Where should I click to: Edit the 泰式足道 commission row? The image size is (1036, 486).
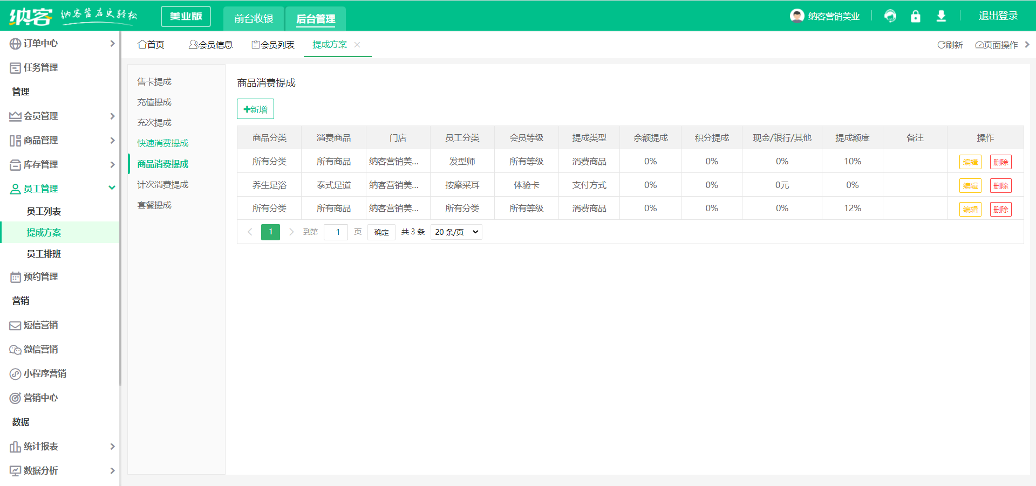coord(970,186)
